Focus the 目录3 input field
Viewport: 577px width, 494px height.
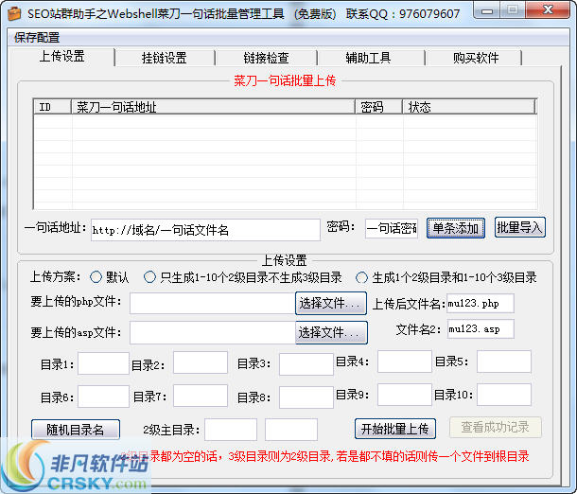pos(306,364)
